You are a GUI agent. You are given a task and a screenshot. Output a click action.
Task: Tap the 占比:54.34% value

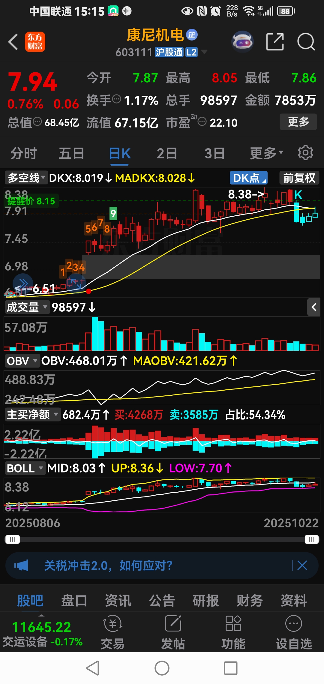255,415
